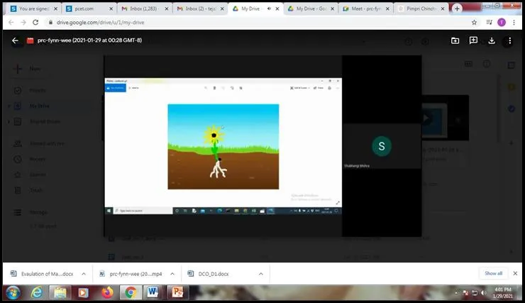Switch to the pcet.com tab
Screen dimensions: 525x303
point(89,9)
